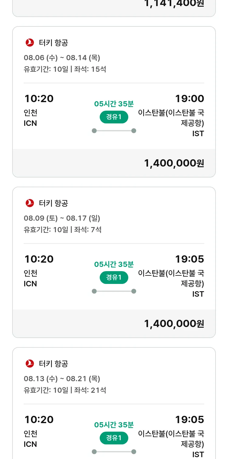The width and height of the screenshot is (228, 459).
Task: Open the 08.13 (수) ~ 08.21 (목) date range
Action: [62, 378]
